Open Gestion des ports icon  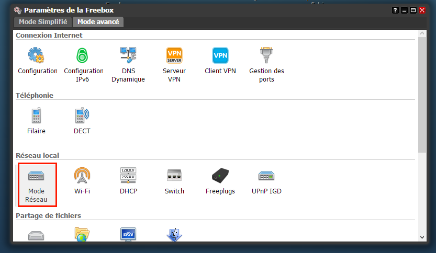coord(266,55)
